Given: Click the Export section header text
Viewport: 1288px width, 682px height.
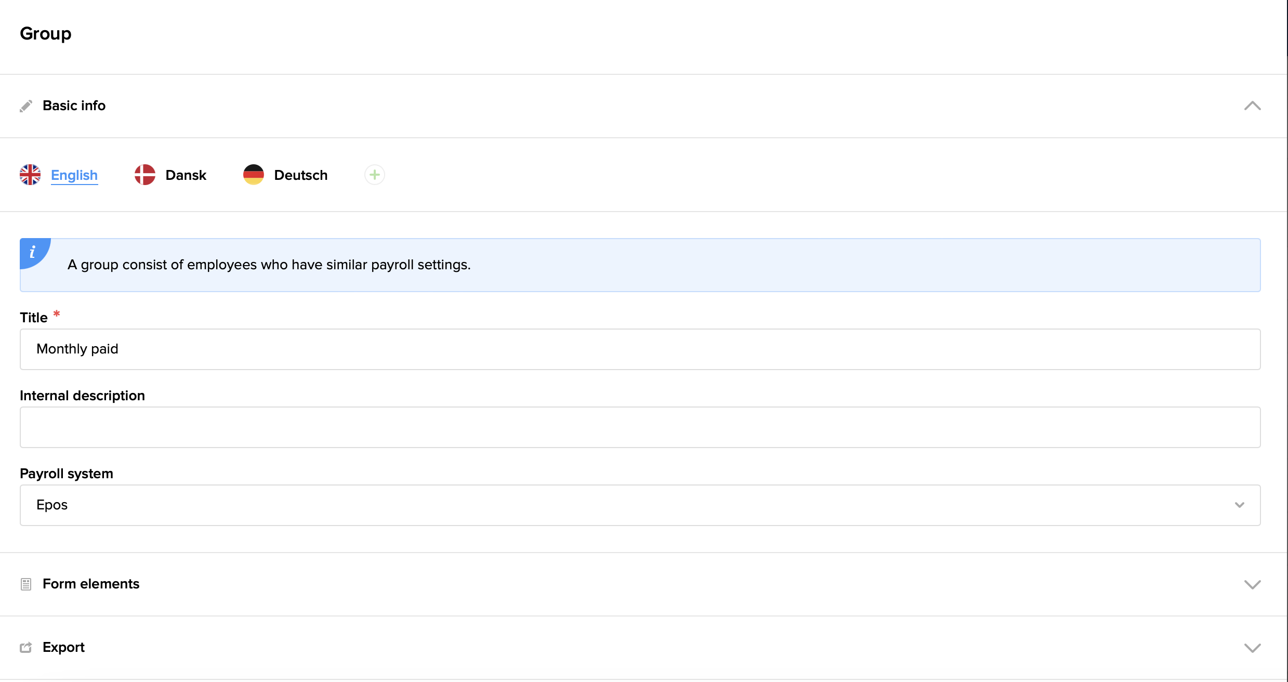Looking at the screenshot, I should [x=63, y=647].
